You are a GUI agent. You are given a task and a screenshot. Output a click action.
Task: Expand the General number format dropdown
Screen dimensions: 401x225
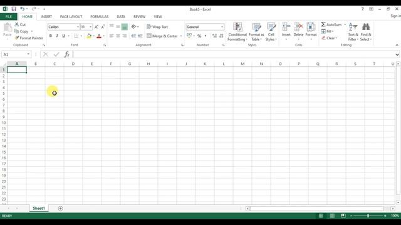[x=222, y=27]
